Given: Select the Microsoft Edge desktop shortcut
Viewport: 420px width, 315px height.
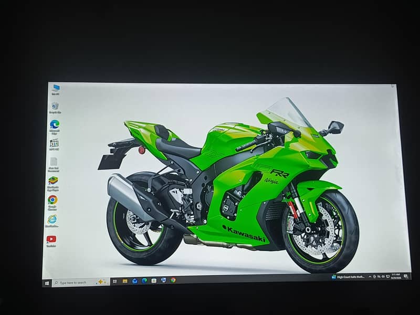Looking at the screenshot, I should (55, 127).
